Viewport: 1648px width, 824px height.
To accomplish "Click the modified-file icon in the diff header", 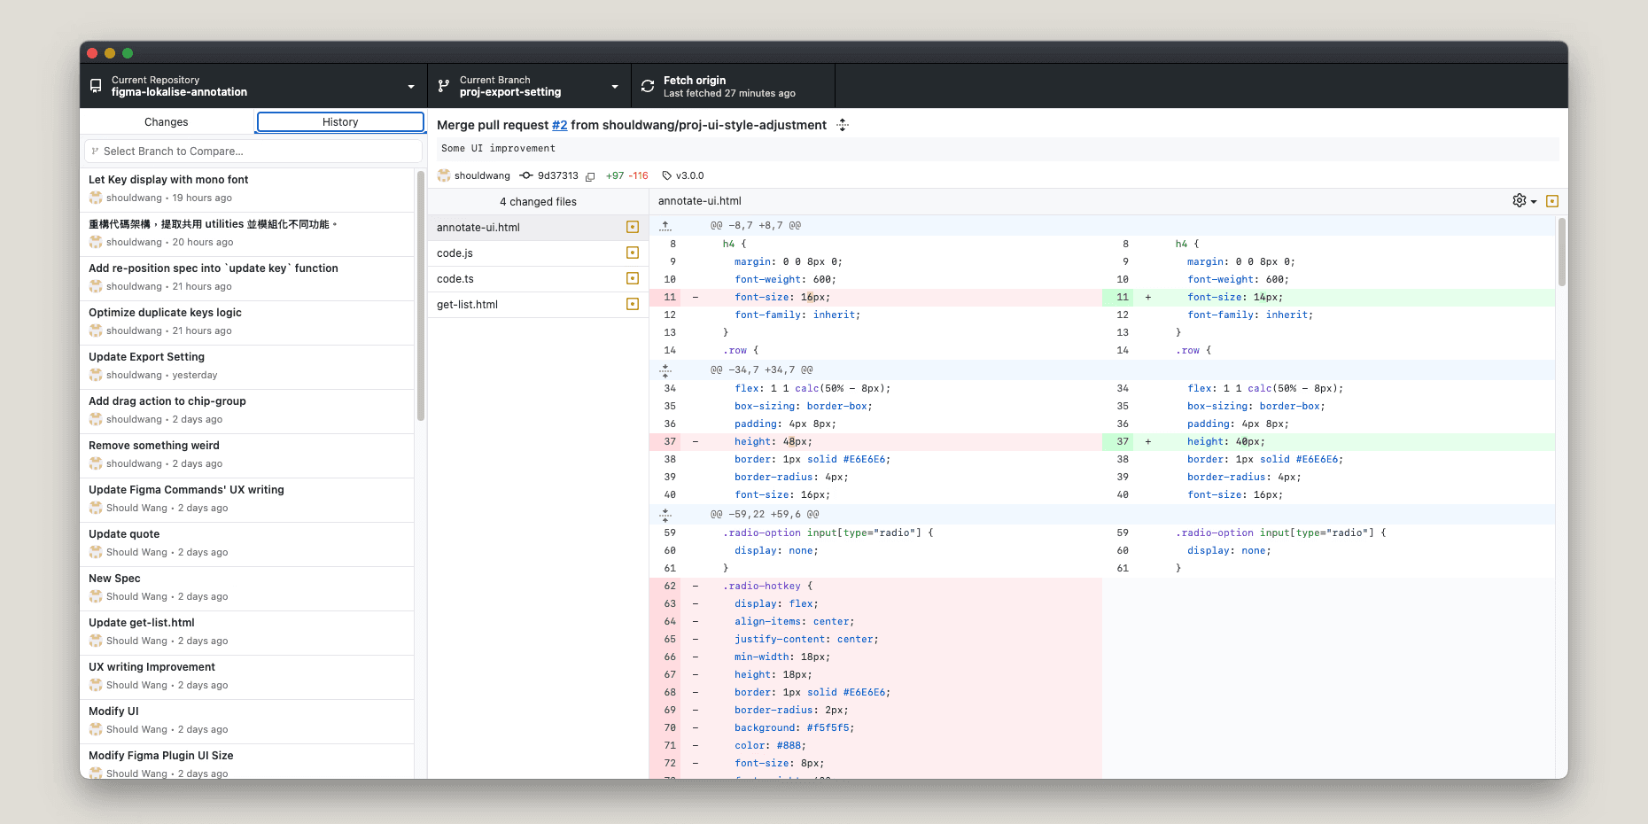I will coord(1552,201).
